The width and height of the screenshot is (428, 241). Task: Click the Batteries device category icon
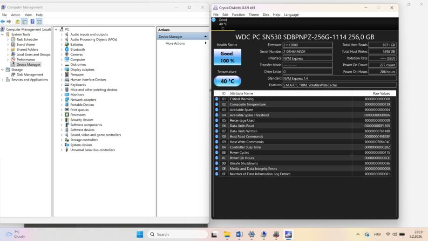point(67,44)
